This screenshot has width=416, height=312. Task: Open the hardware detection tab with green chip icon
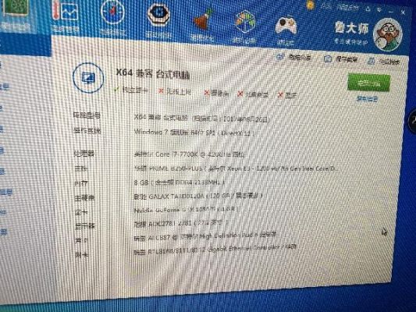pos(16,15)
